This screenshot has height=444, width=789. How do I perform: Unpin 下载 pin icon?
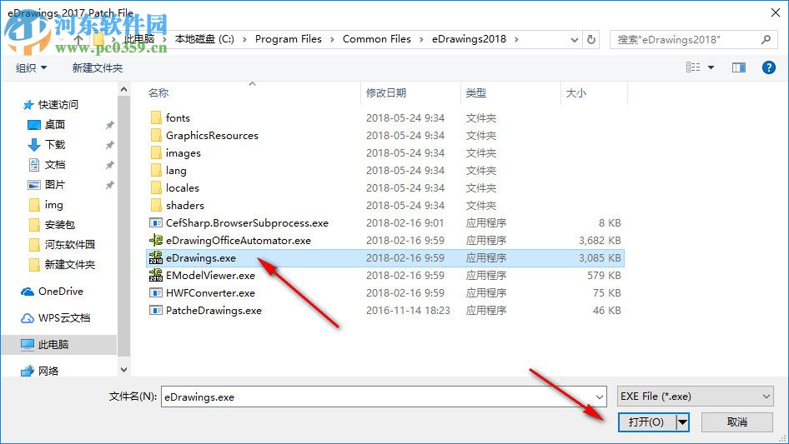tap(109, 145)
